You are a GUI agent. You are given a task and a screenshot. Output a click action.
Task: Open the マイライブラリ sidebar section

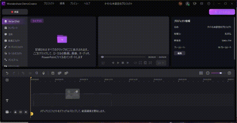point(15,21)
